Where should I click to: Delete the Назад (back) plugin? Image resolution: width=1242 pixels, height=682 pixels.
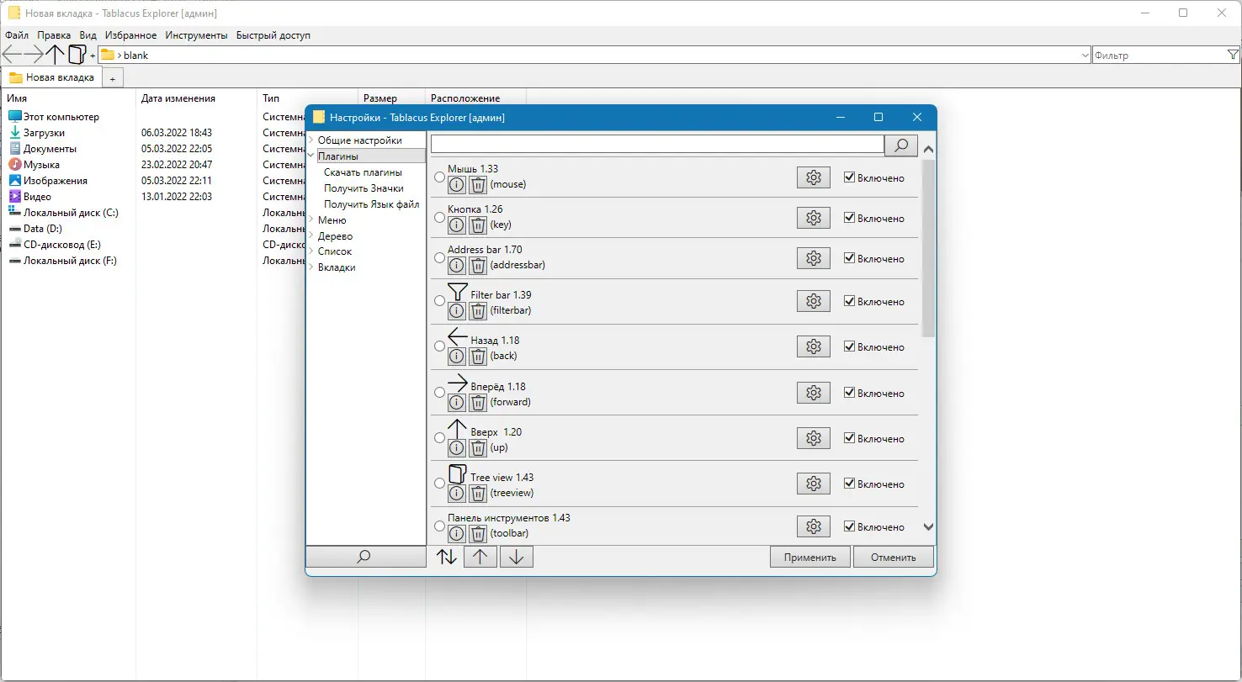pyautogui.click(x=478, y=356)
